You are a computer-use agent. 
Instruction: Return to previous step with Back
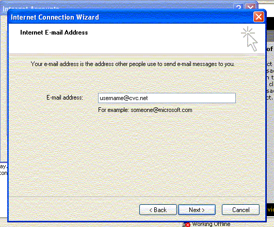pyautogui.click(x=158, y=209)
